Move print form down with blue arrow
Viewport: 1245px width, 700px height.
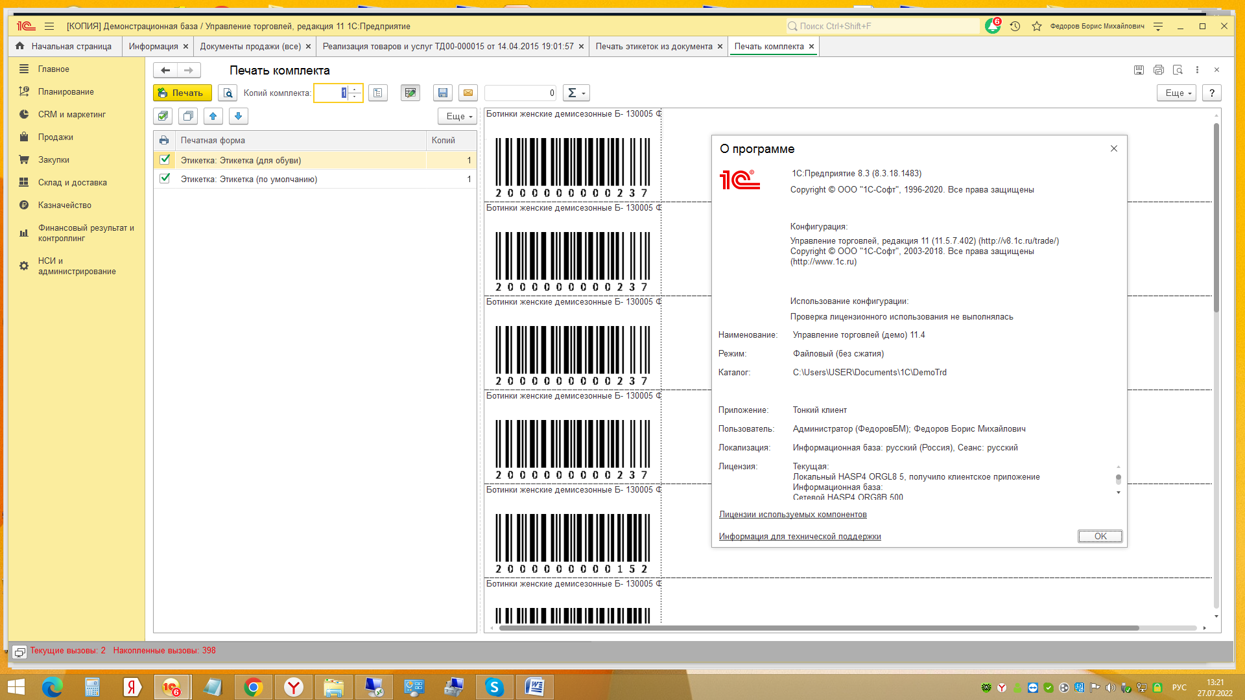tap(239, 116)
